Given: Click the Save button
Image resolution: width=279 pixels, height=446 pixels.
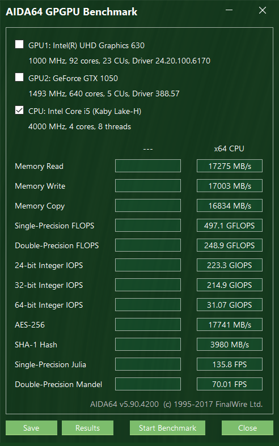Looking at the screenshot, I should pyautogui.click(x=31, y=428).
